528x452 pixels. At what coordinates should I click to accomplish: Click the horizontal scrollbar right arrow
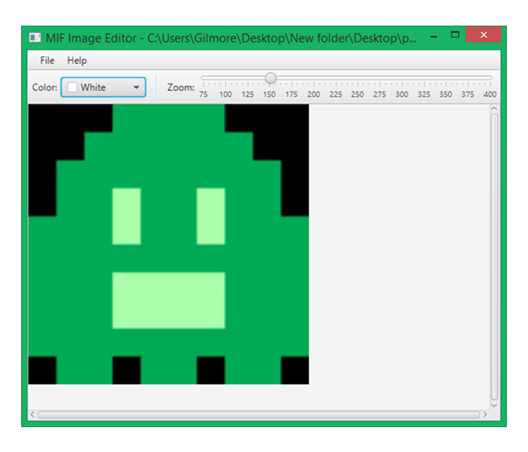coord(485,414)
